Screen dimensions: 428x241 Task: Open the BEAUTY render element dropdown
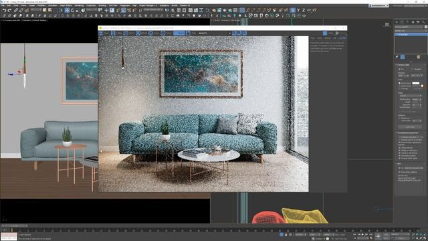click(x=215, y=33)
